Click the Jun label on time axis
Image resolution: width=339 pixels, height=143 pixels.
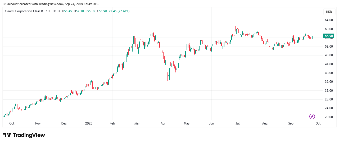(x=211, y=123)
